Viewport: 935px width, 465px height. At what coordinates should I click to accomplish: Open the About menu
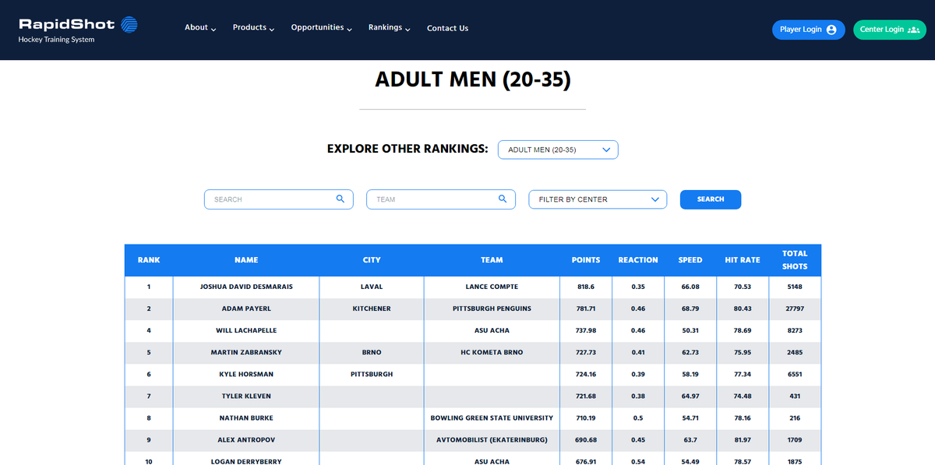200,28
